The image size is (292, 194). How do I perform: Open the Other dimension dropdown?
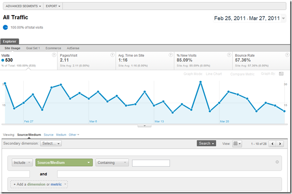(74, 135)
